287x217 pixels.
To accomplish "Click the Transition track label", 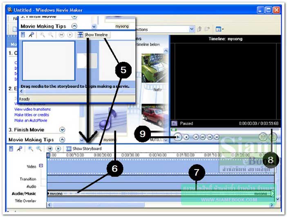I will click(x=28, y=179).
